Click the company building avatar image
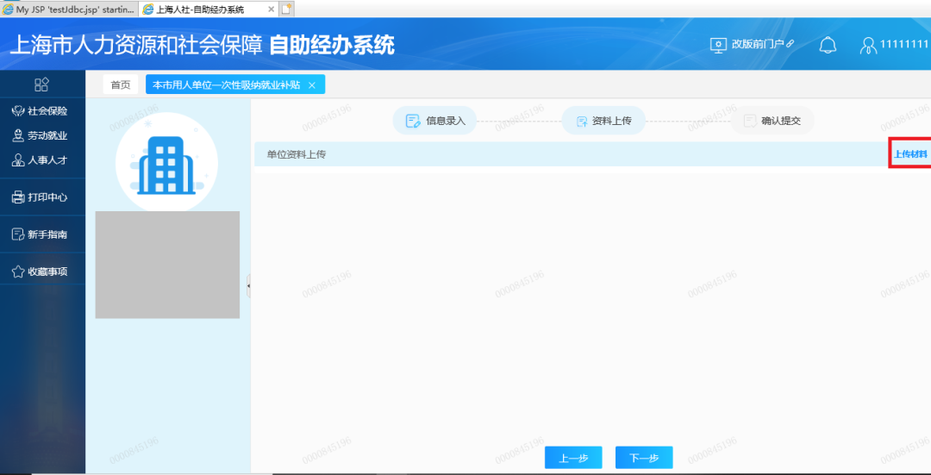 tap(167, 163)
